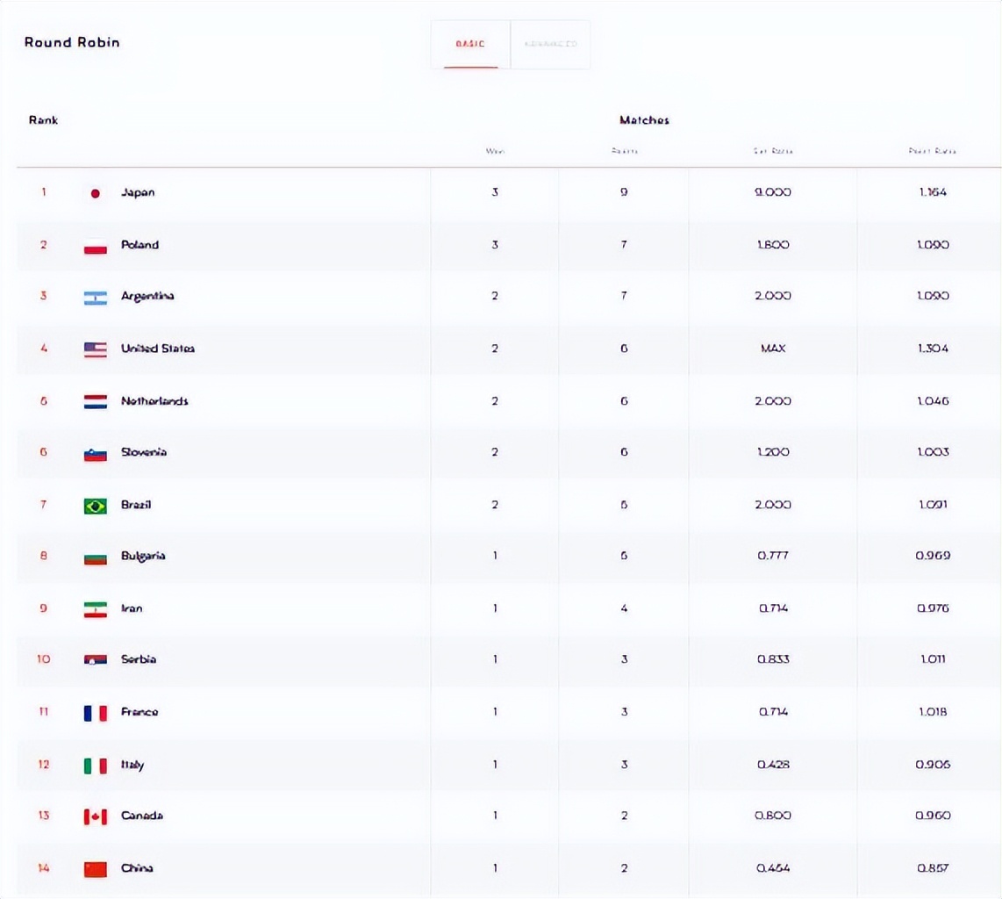
Task: Switch to the Basic tab
Action: click(x=470, y=44)
